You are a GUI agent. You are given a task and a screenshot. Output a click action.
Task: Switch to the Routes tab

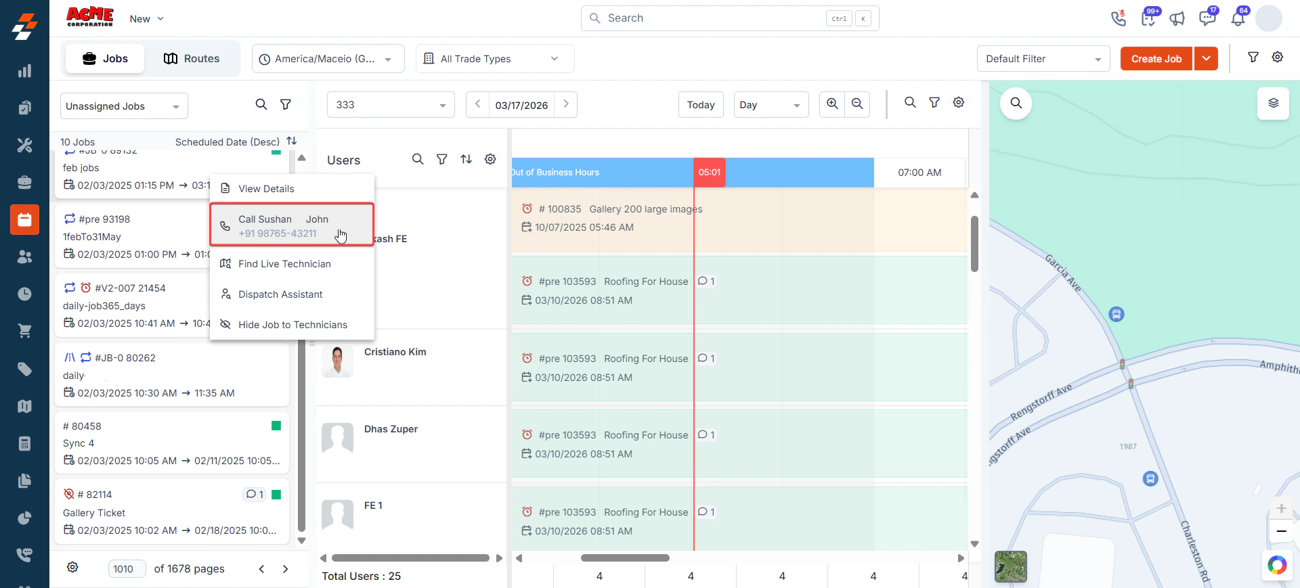192,59
